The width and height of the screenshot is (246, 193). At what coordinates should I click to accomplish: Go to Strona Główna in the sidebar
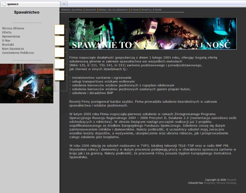coord(13,28)
